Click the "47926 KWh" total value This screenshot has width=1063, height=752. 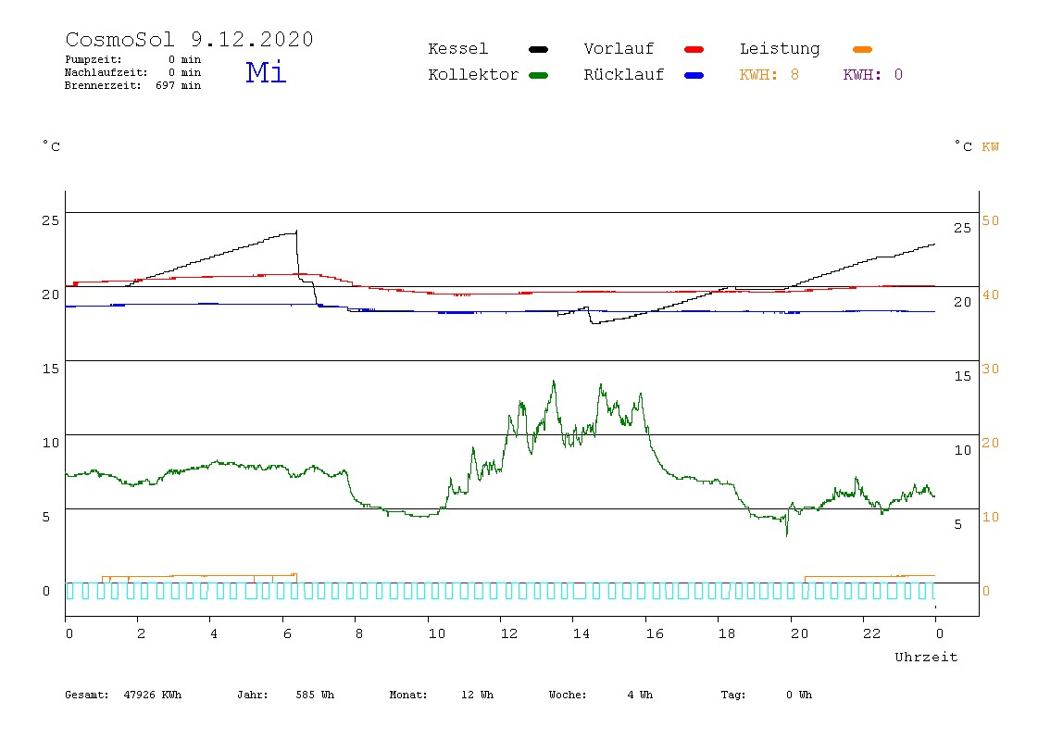(153, 695)
